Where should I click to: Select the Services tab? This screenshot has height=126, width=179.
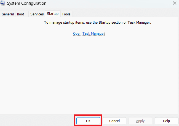(37, 14)
